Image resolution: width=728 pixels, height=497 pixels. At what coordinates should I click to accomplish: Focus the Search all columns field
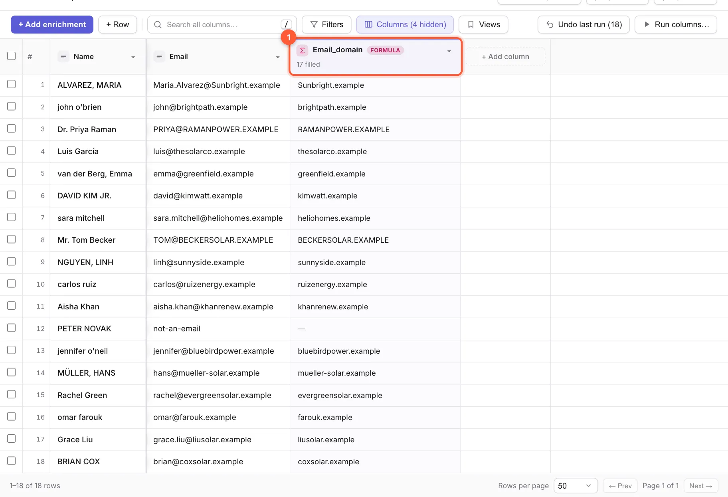[x=222, y=25]
